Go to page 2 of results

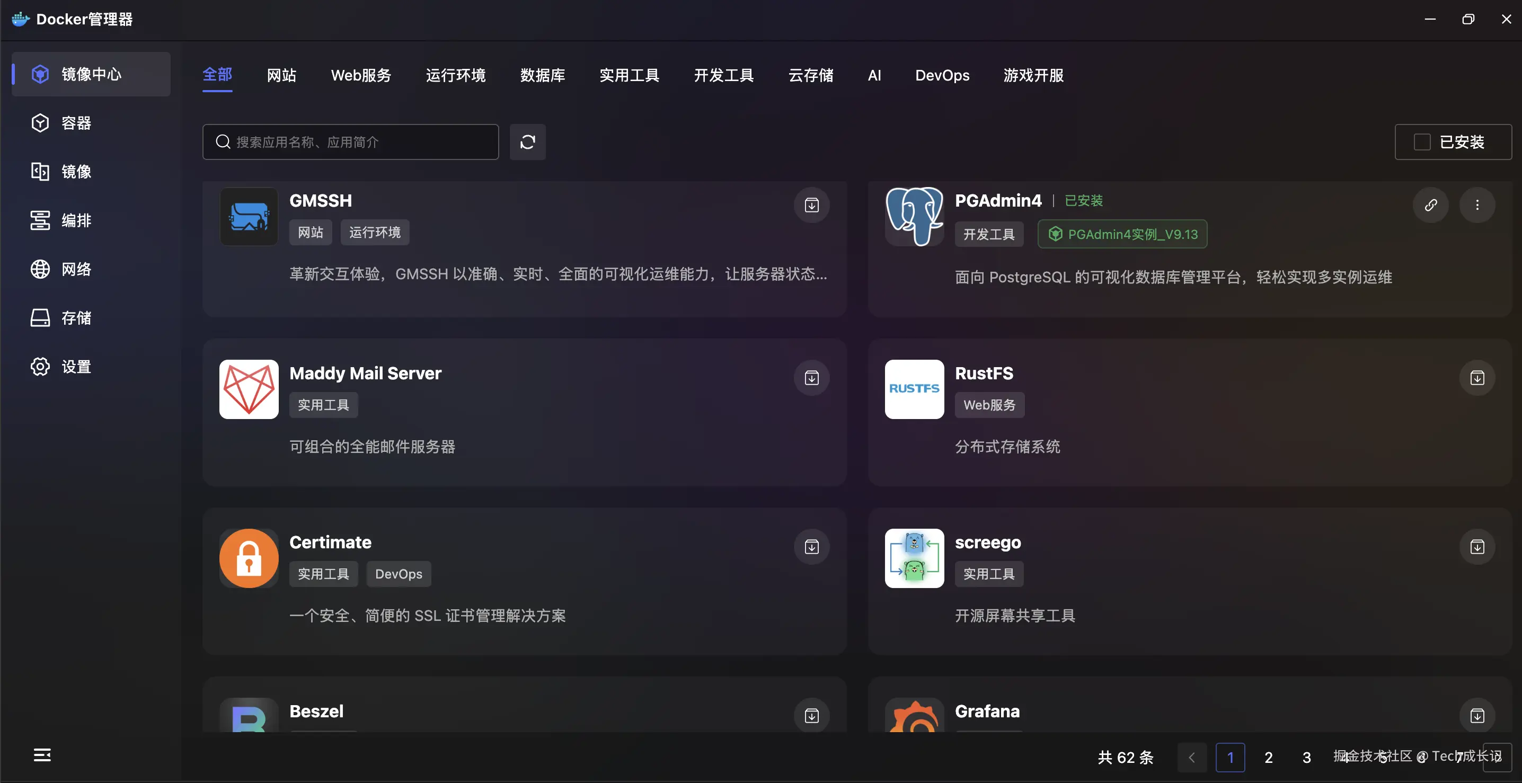coord(1268,757)
